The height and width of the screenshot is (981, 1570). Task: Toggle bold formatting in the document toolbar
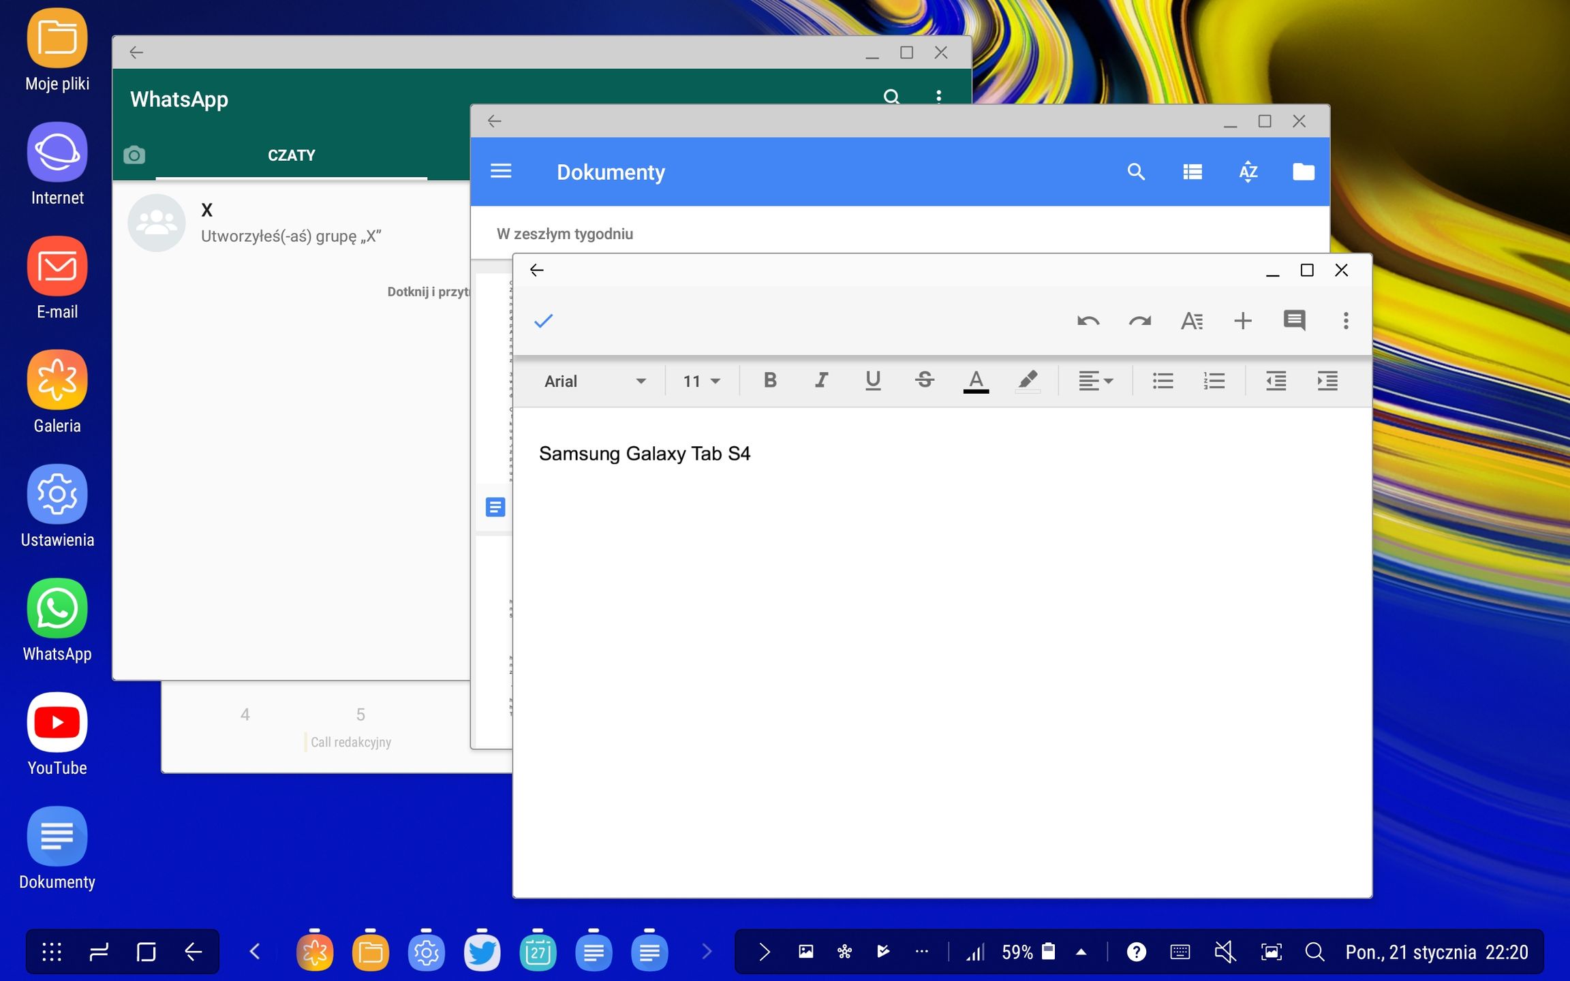[770, 380]
